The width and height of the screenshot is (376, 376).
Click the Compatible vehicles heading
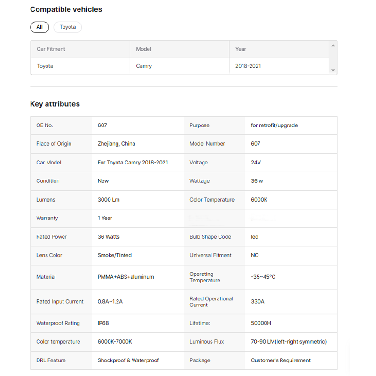tap(66, 9)
